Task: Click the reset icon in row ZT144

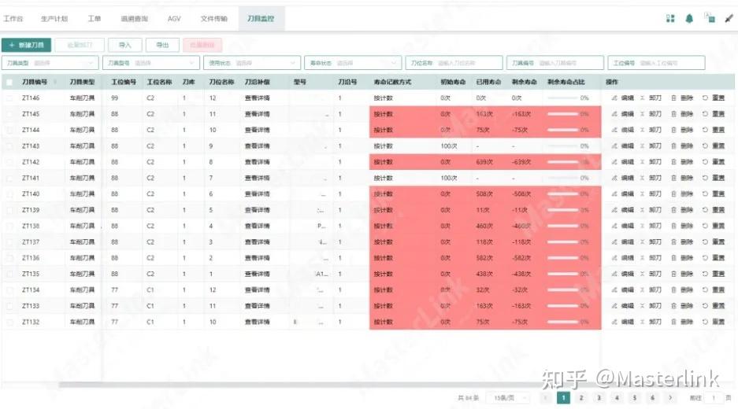Action: [705, 130]
